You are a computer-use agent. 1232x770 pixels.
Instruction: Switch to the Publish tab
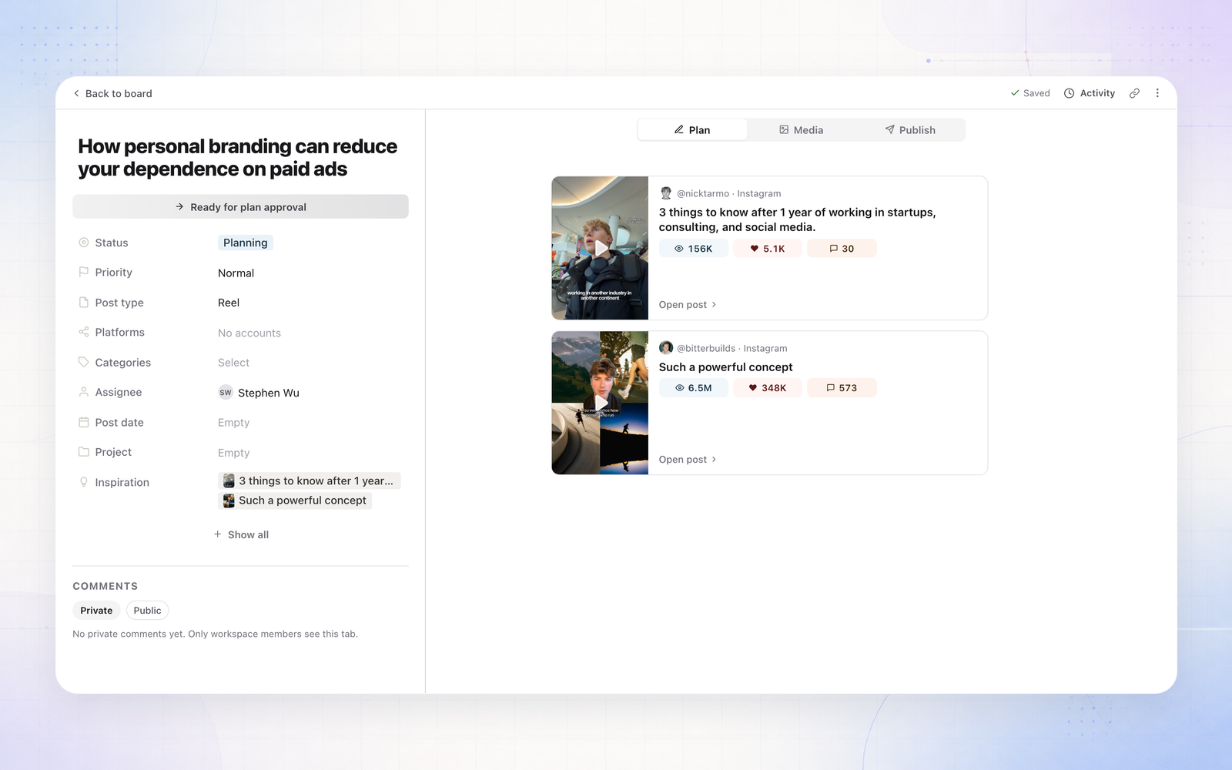[910, 129]
